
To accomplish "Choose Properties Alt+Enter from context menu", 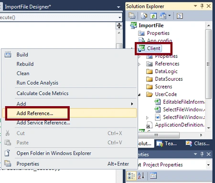I will tap(69, 164).
